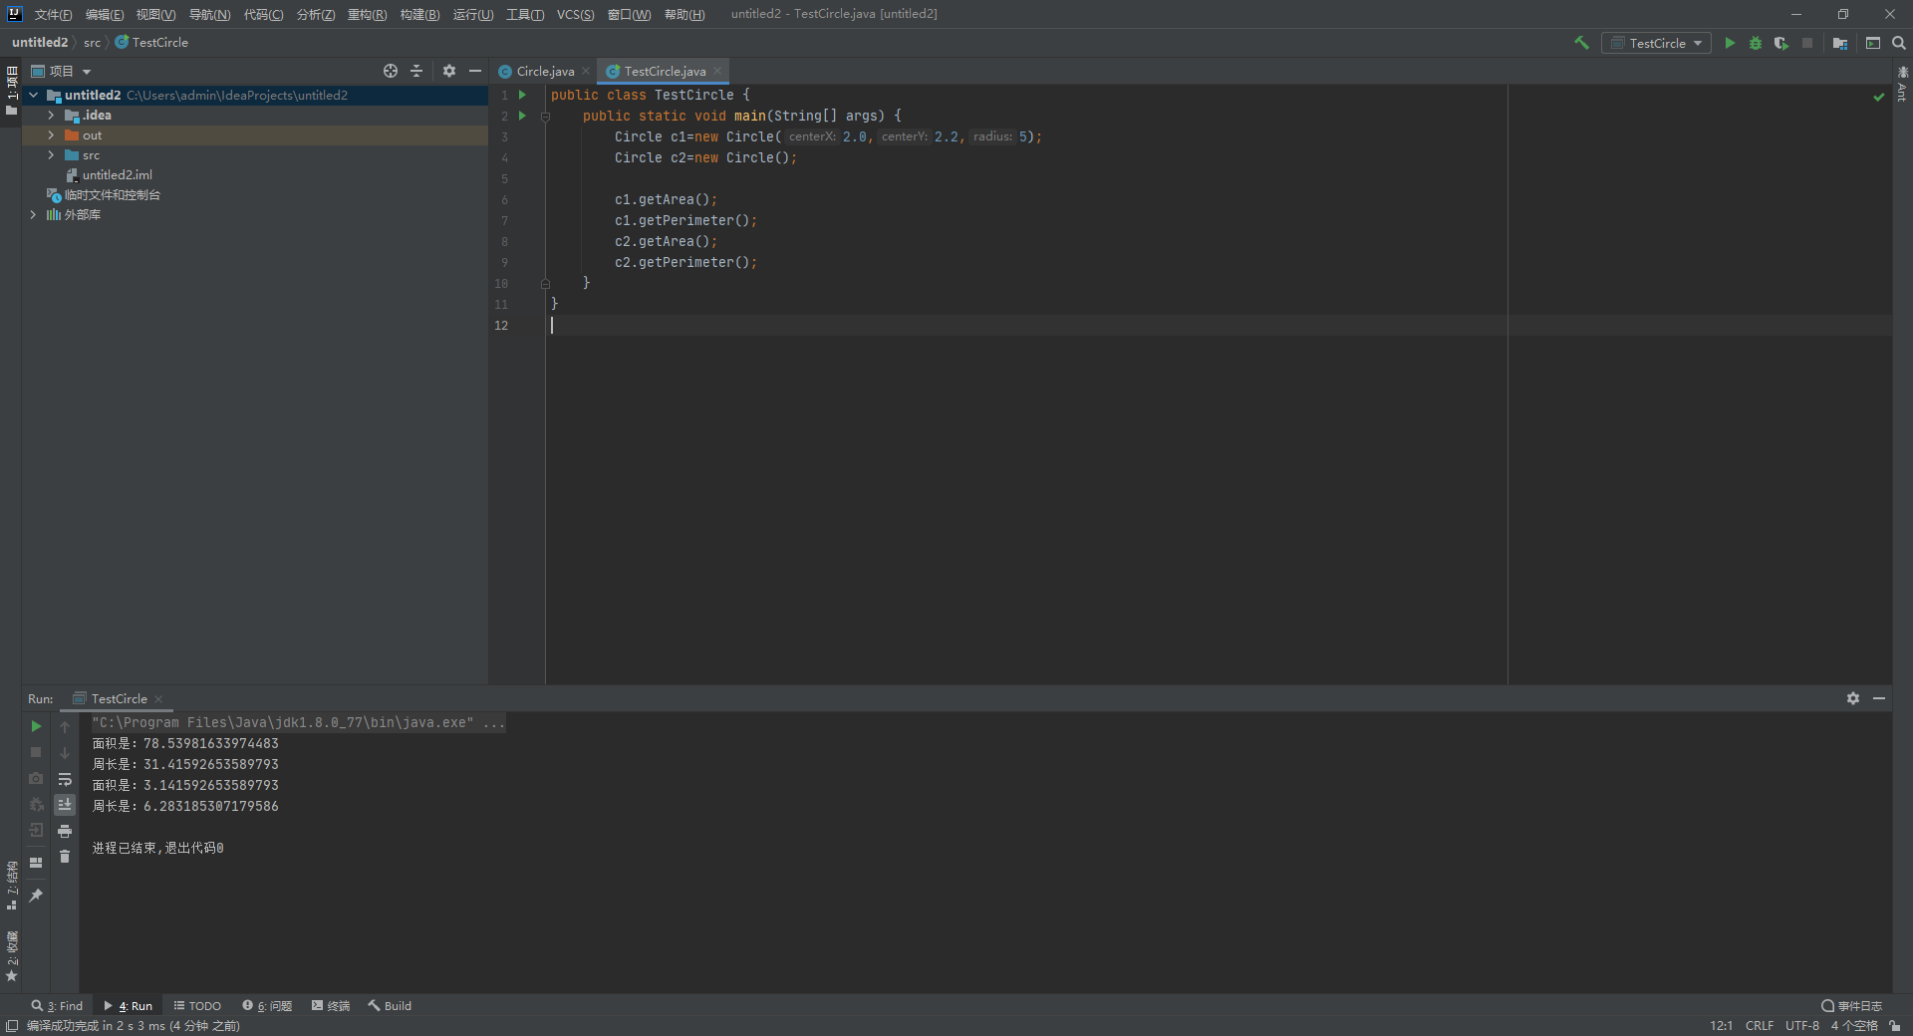Restore layout icon in Run panel
The height and width of the screenshot is (1036, 1913).
pos(36,863)
